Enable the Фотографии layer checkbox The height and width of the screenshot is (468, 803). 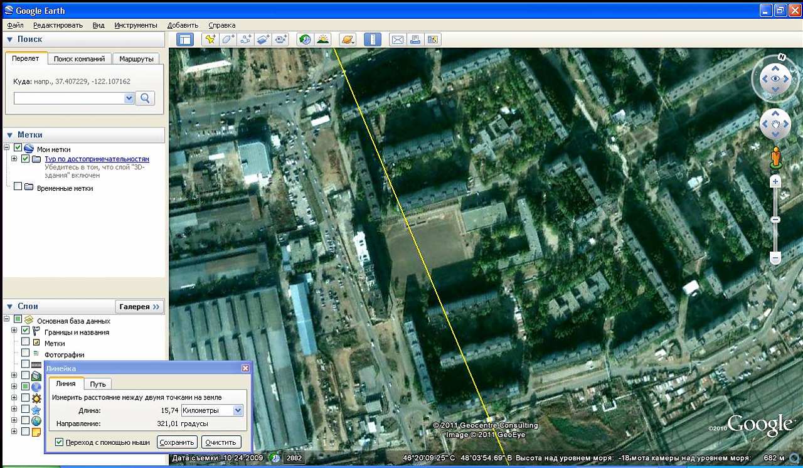click(26, 353)
